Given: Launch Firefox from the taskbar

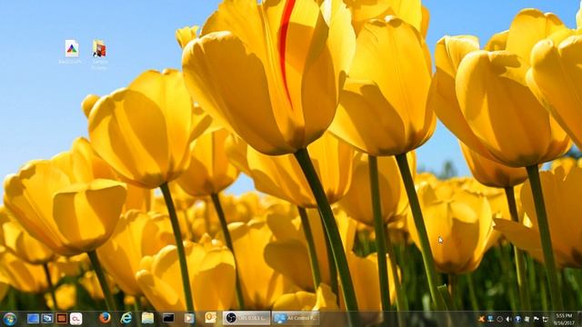Looking at the screenshot, I should tap(105, 318).
